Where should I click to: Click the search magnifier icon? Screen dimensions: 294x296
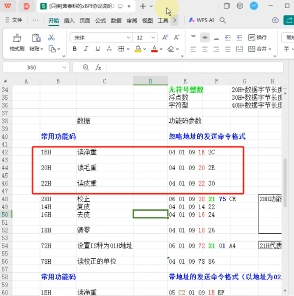click(x=223, y=20)
